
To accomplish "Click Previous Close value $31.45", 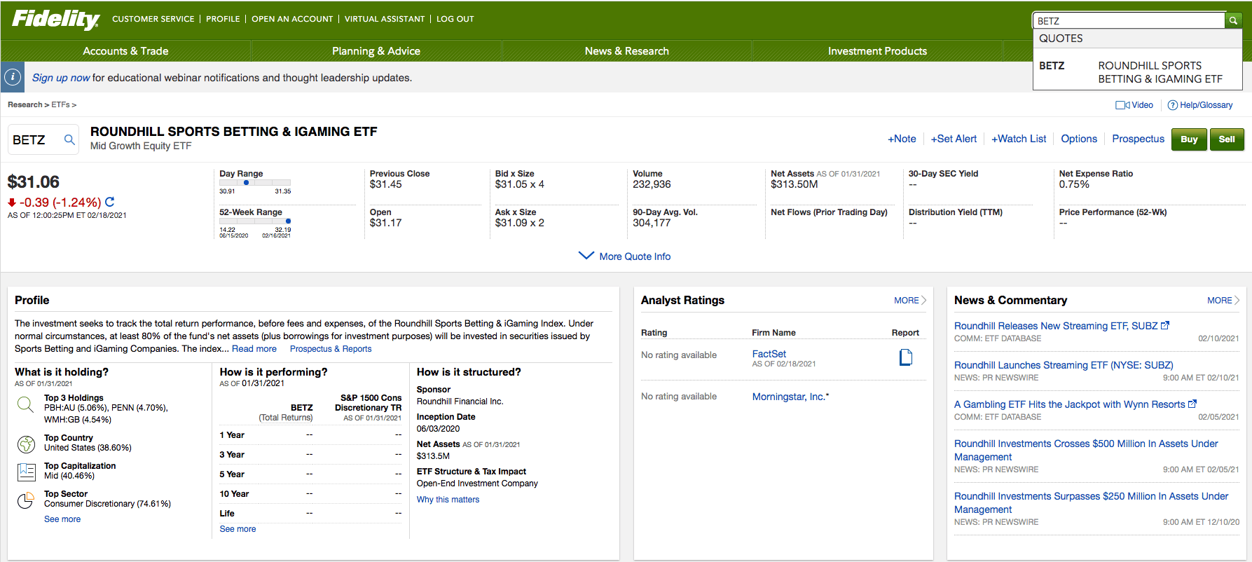I will [386, 184].
